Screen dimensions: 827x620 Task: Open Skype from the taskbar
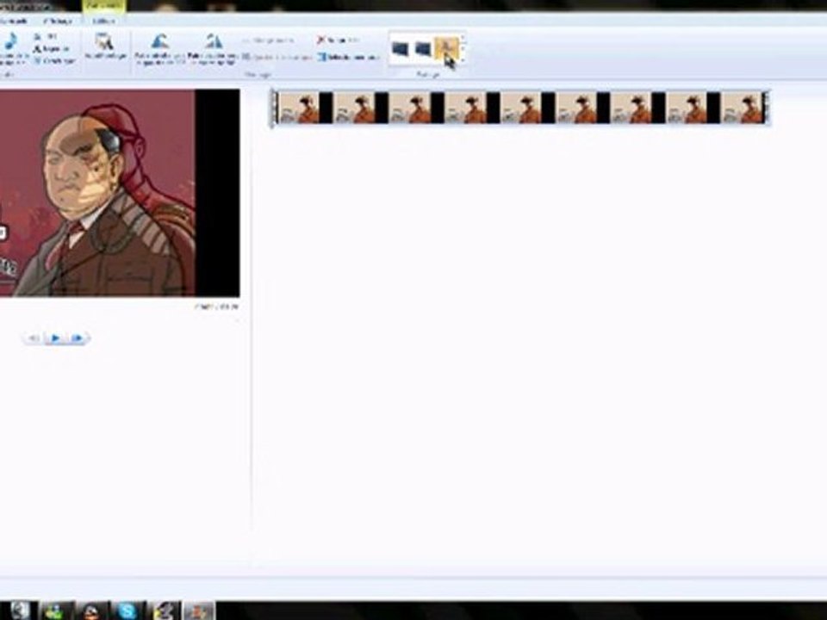(x=127, y=611)
